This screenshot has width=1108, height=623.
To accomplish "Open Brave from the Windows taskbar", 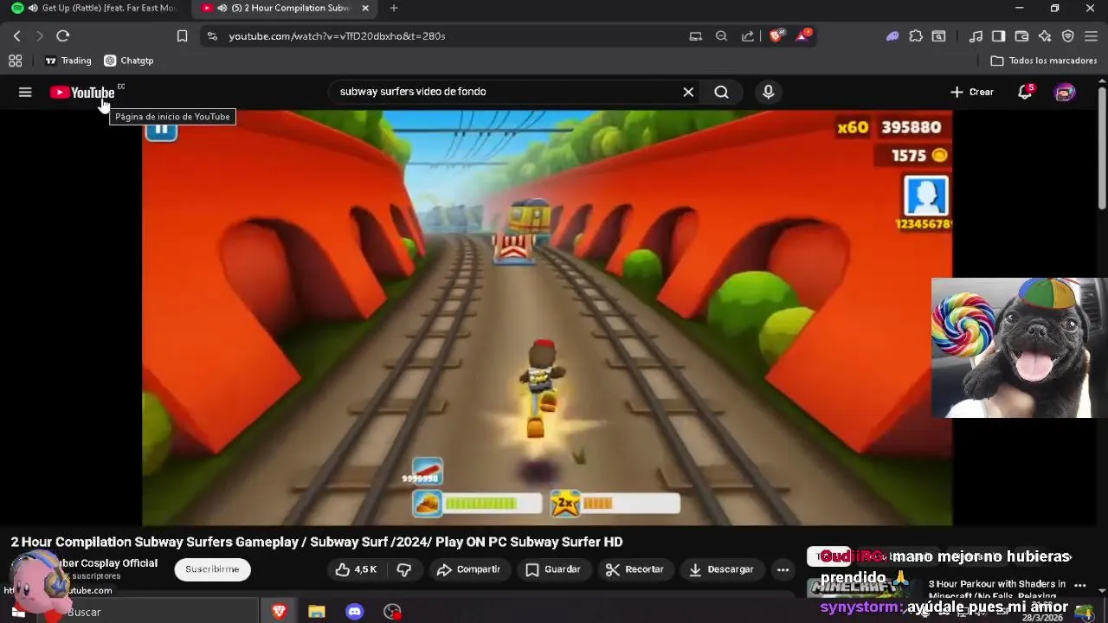I will pos(279,612).
